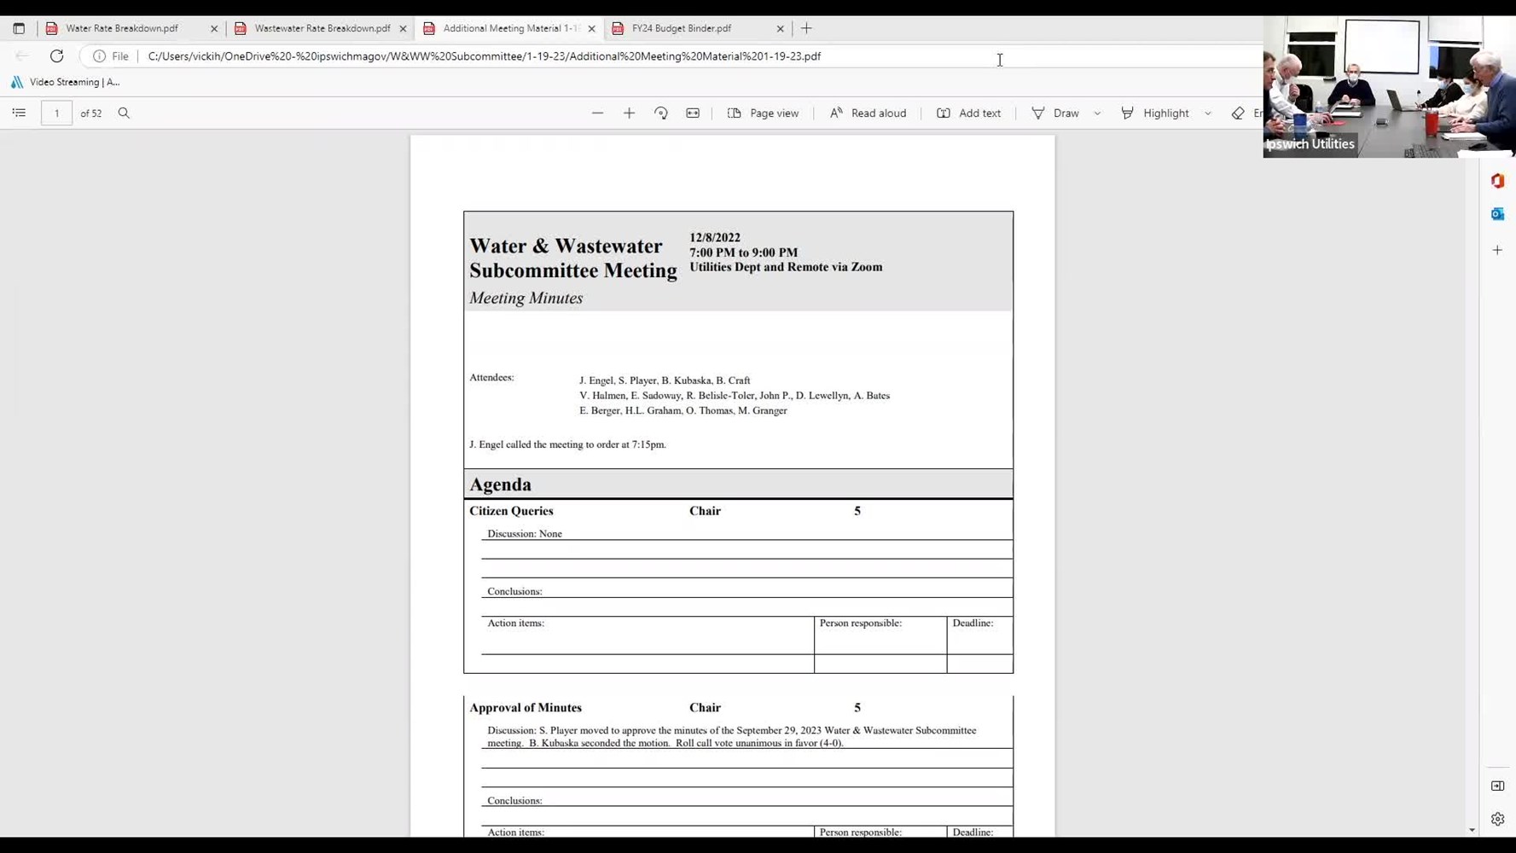1516x853 pixels.
Task: Select the Additional Meeting Material tab
Action: pos(510,28)
